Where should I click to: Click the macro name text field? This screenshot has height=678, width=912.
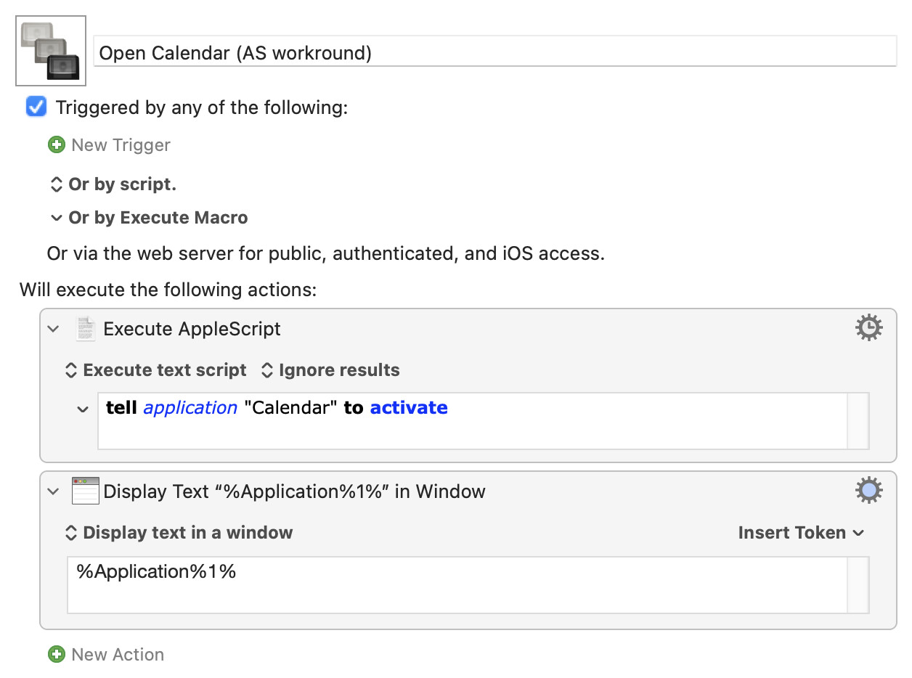coord(495,53)
